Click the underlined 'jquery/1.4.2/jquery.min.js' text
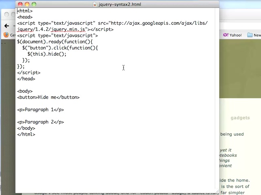Image resolution: width=261 pixels, height=195 pixels. tap(51, 29)
